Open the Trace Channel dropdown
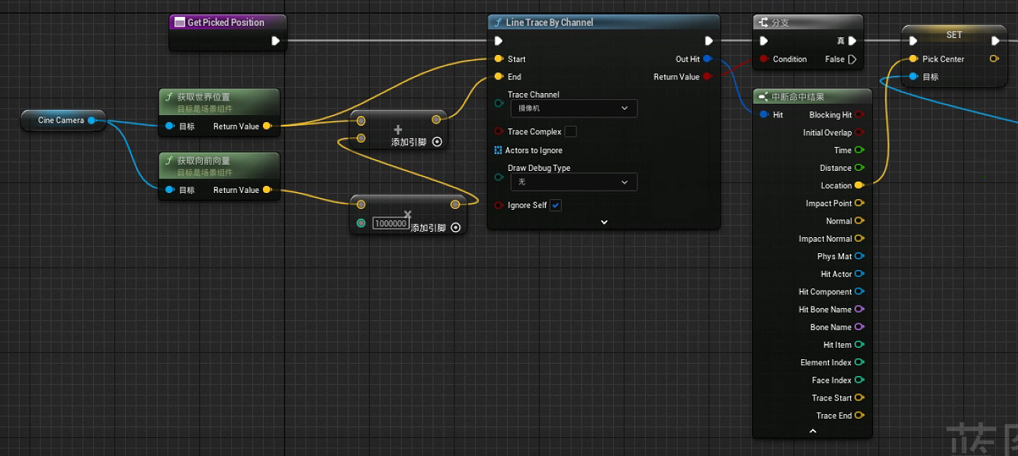Viewport: 1018px width, 456px height. (x=573, y=108)
